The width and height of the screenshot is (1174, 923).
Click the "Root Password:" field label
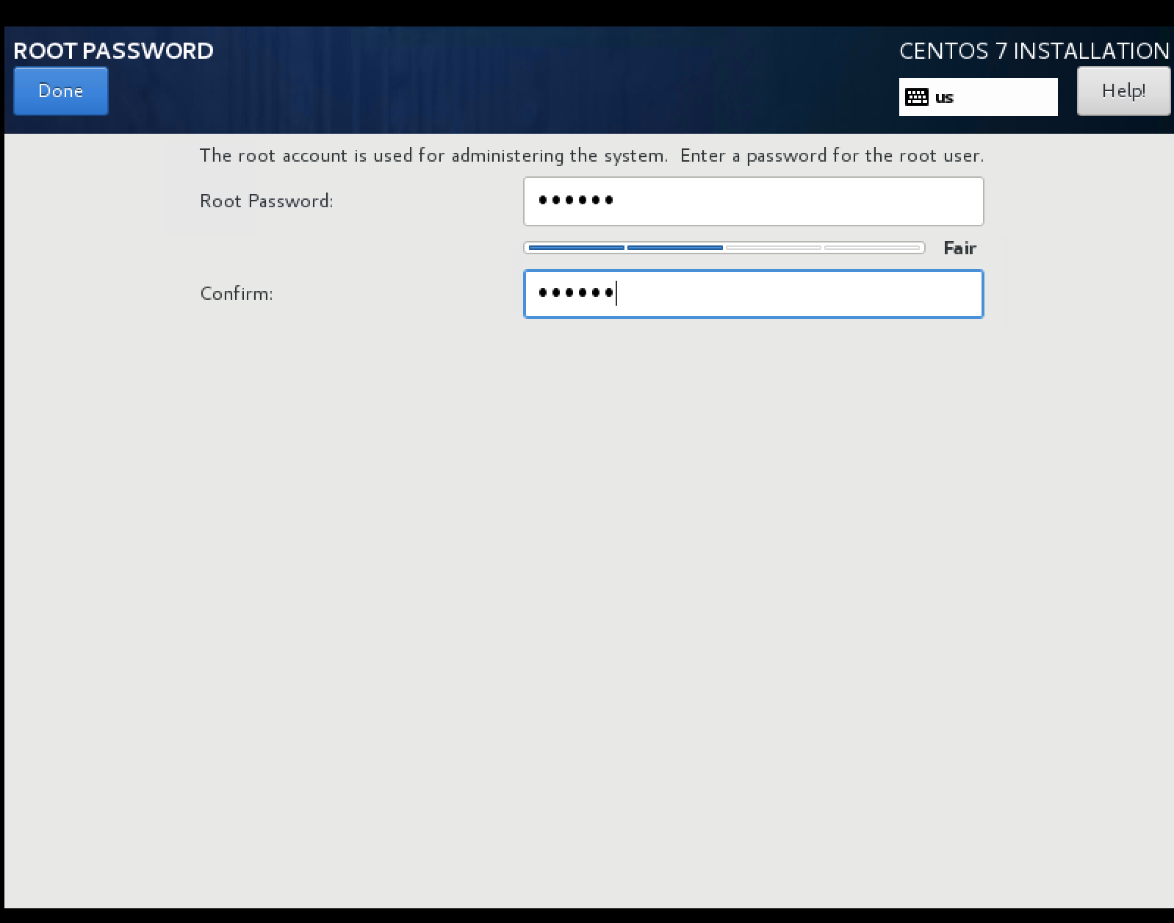(267, 201)
